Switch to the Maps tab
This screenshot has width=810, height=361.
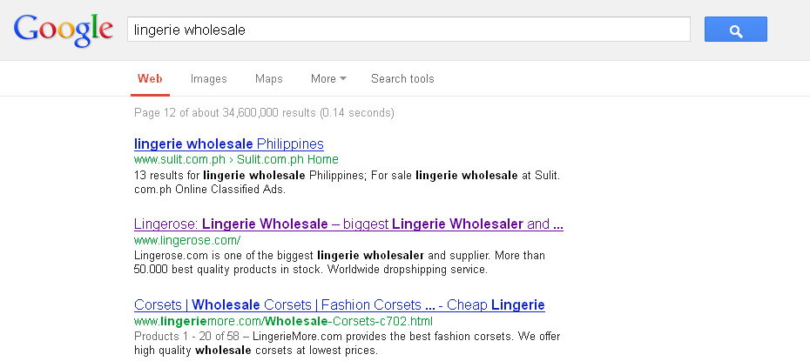pos(268,79)
